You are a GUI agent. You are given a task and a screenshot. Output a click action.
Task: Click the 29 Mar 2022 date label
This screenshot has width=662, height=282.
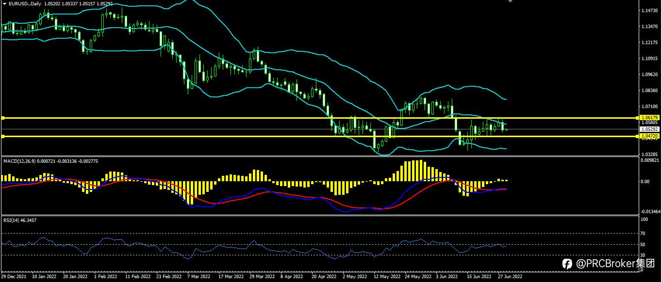[262, 277]
